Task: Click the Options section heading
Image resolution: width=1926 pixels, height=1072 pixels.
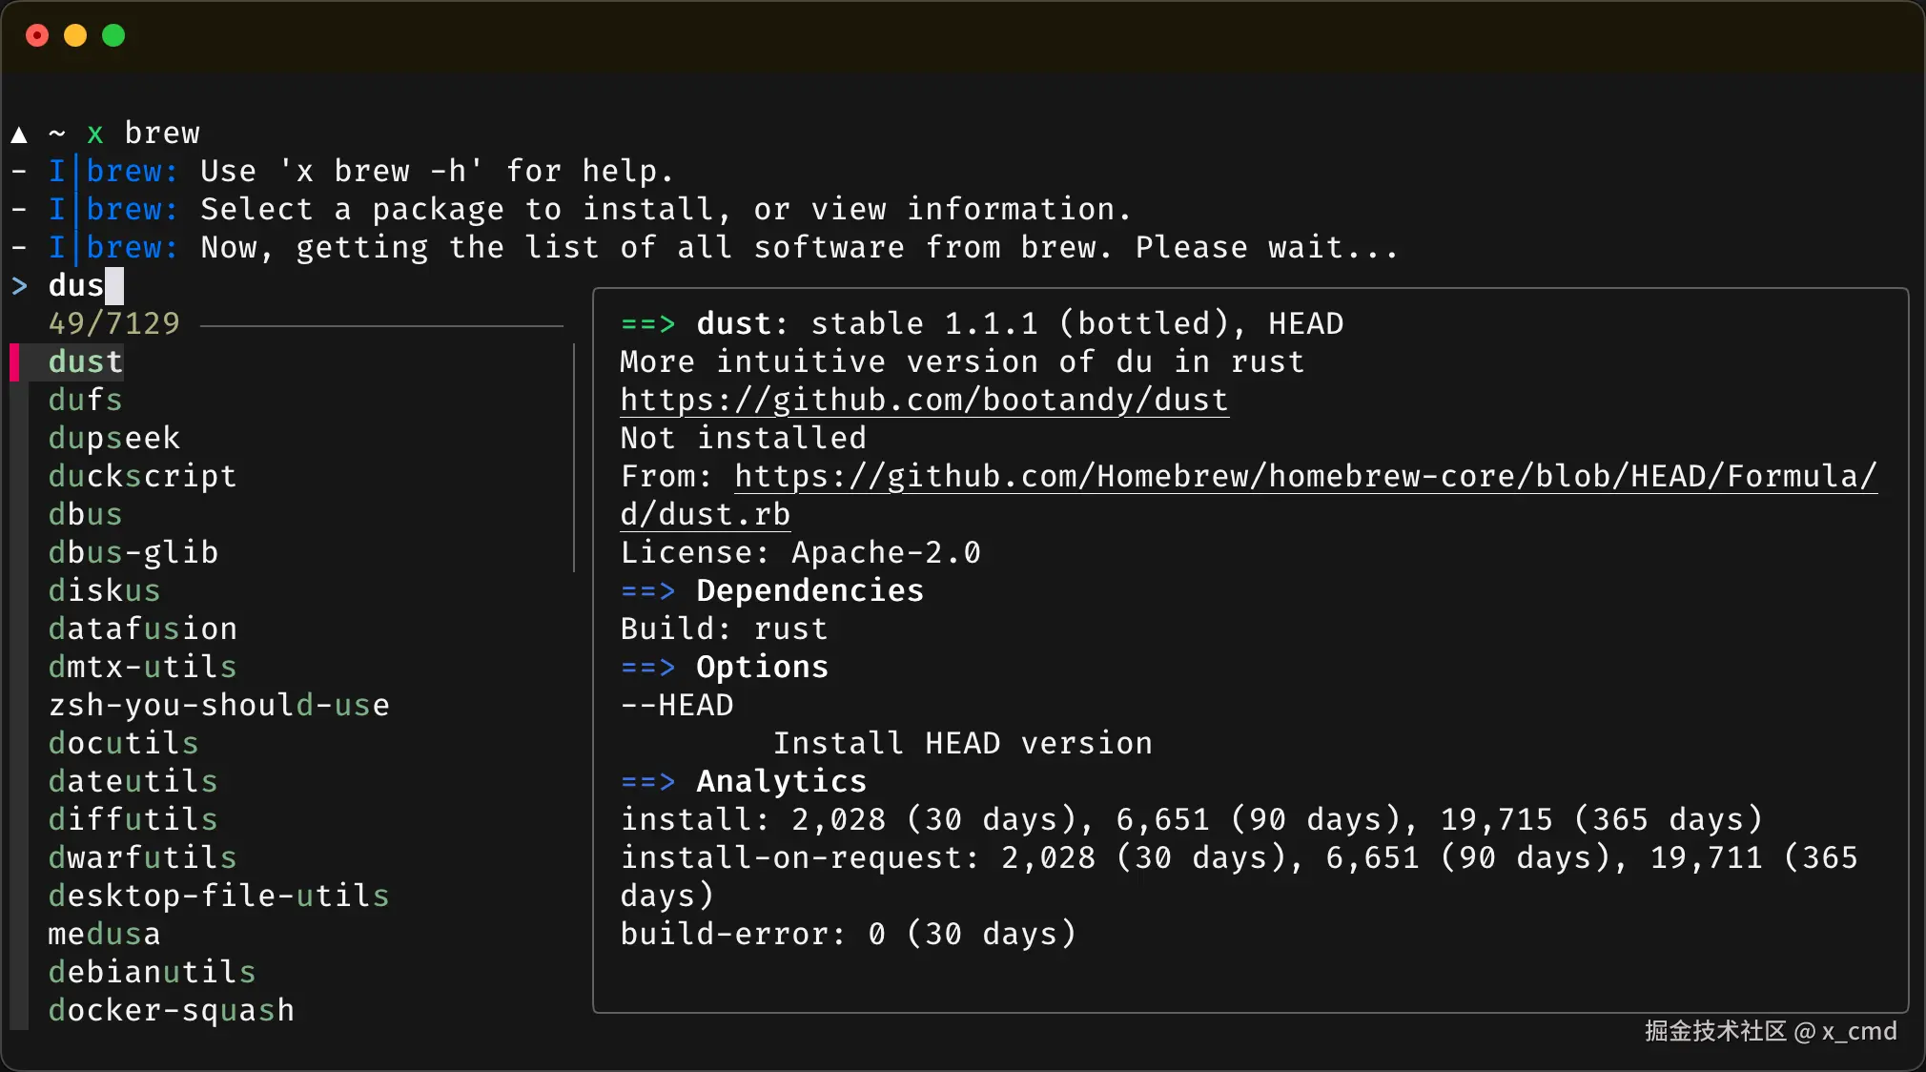Action: (x=763, y=668)
